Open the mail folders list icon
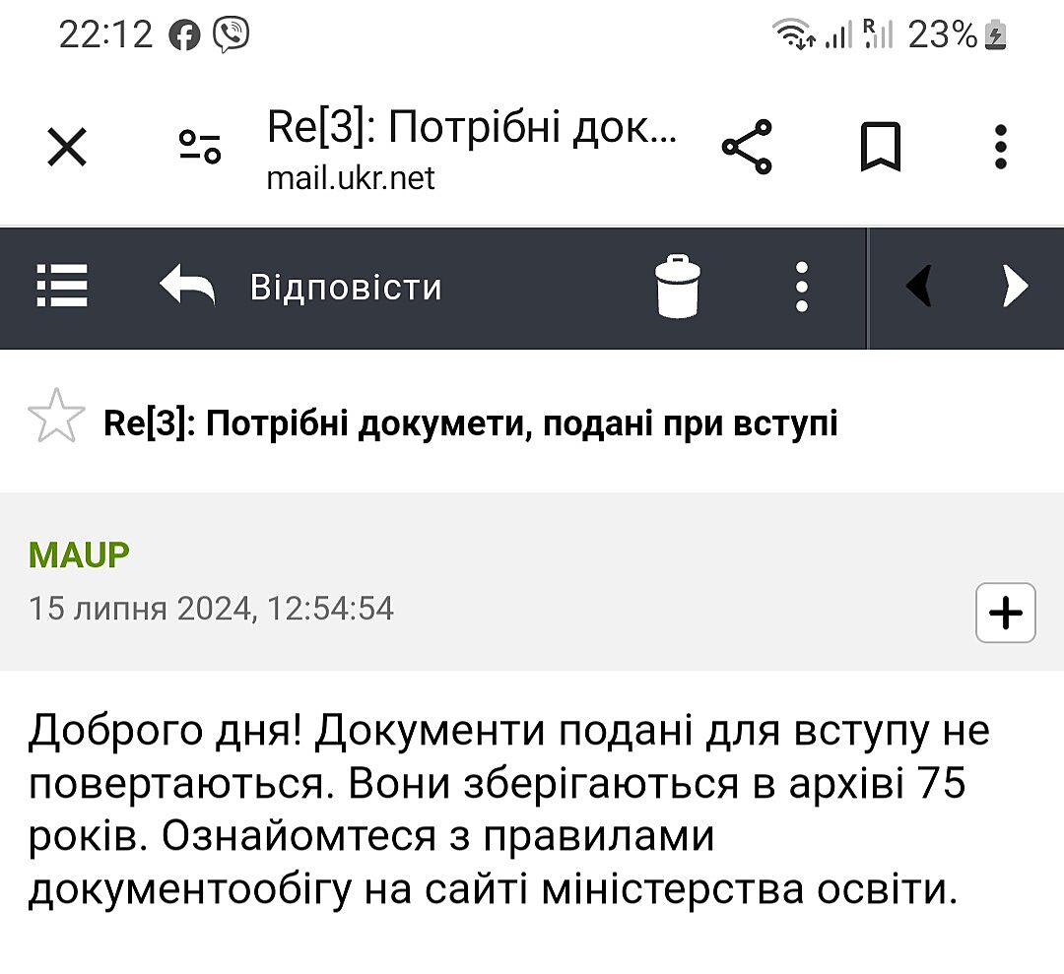The height and width of the screenshot is (974, 1064). (62, 288)
